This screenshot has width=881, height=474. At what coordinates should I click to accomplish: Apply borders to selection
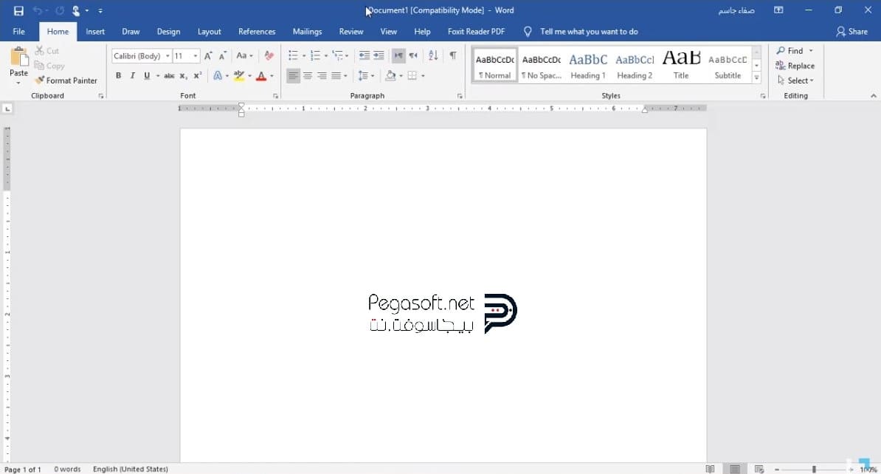point(412,75)
